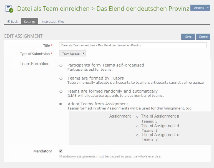
Task: Click the green page title heading
Action: [103, 9]
